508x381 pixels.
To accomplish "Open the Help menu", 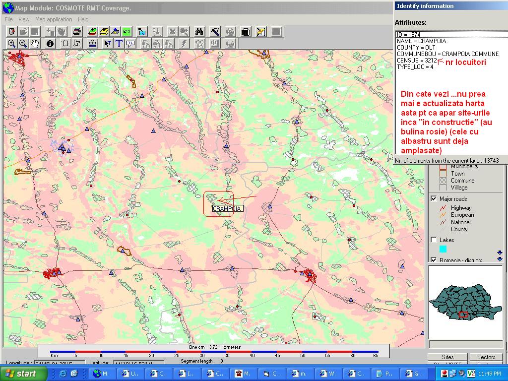I will coord(83,19).
